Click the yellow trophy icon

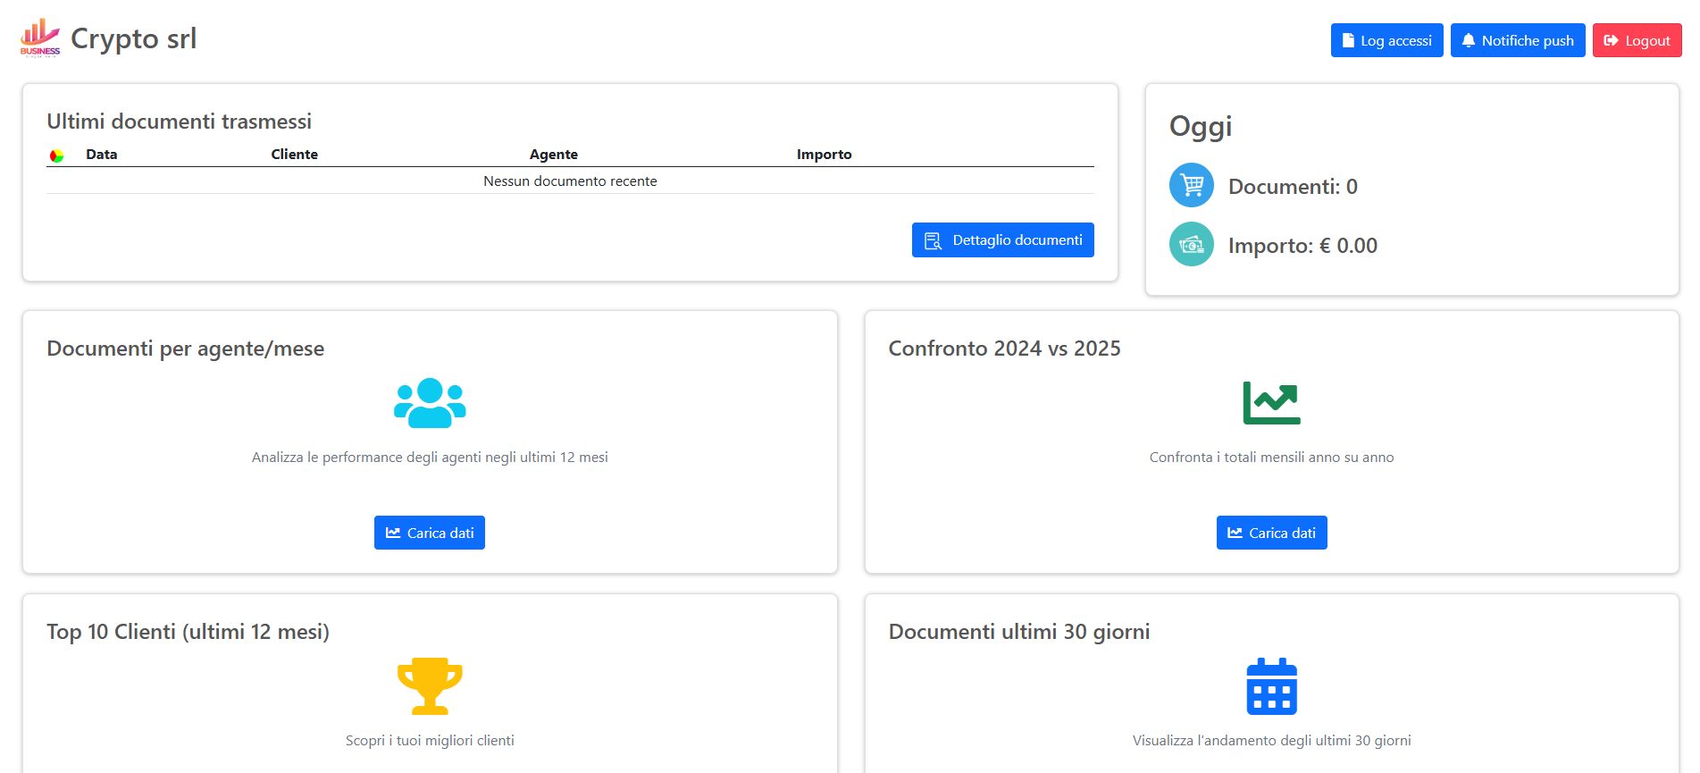click(430, 686)
